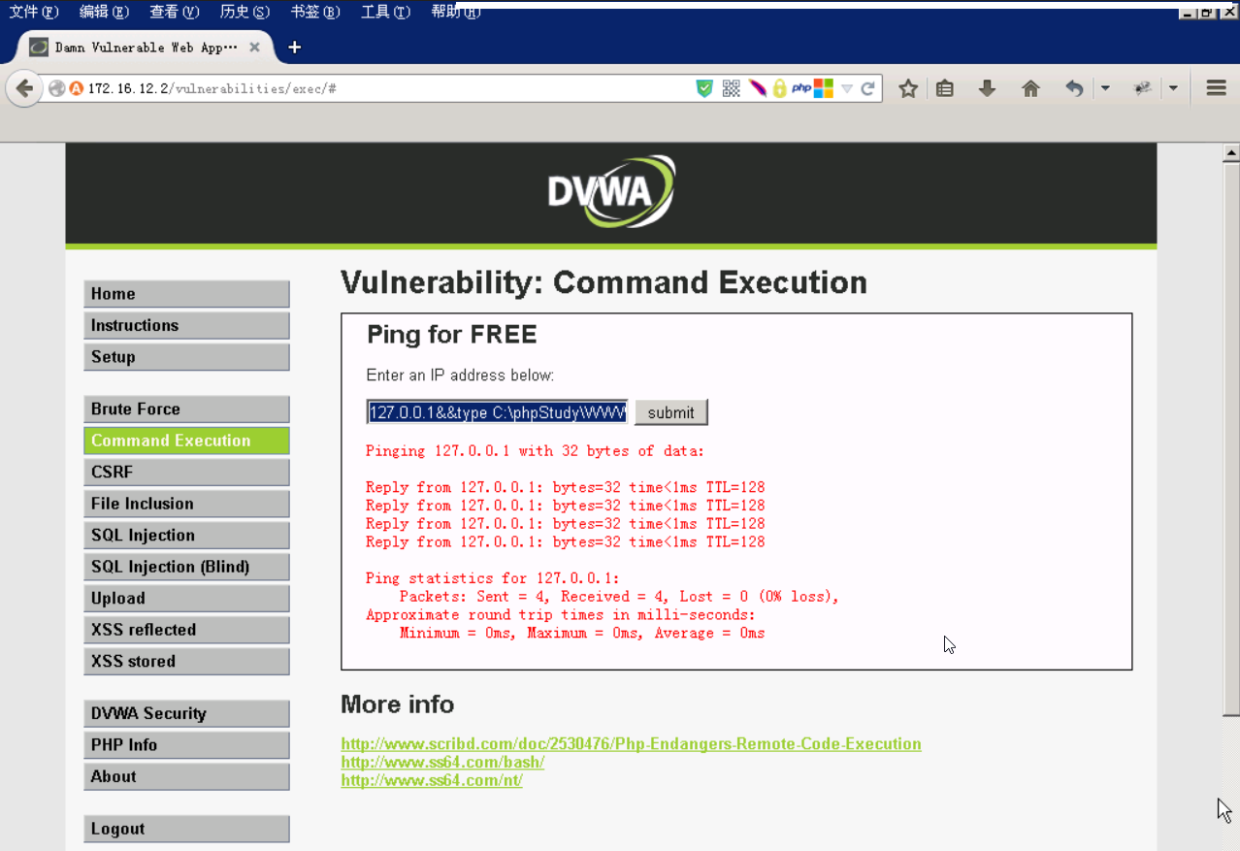The height and width of the screenshot is (851, 1240).
Task: Click the undo curved-arrow toolbar icon
Action: pyautogui.click(x=1074, y=88)
